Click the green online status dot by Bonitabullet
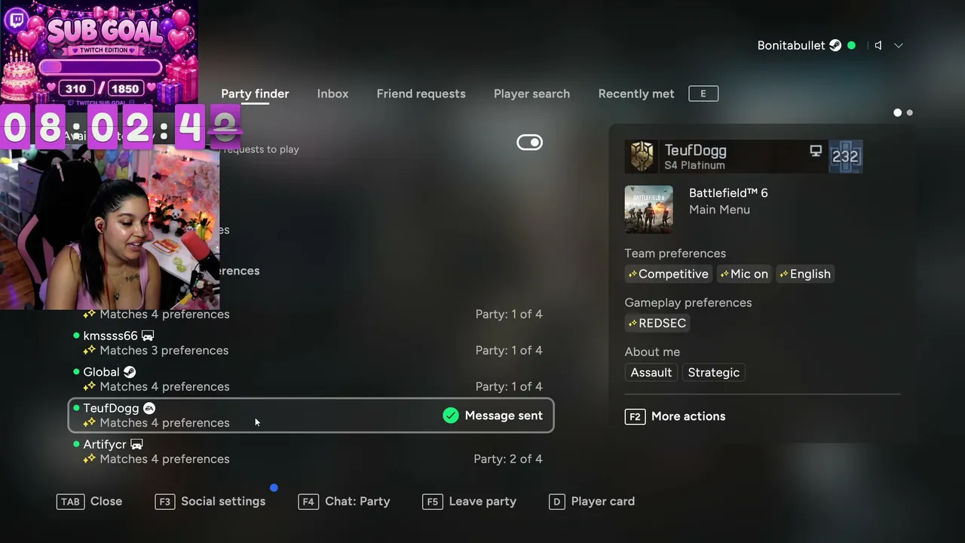 pos(852,45)
